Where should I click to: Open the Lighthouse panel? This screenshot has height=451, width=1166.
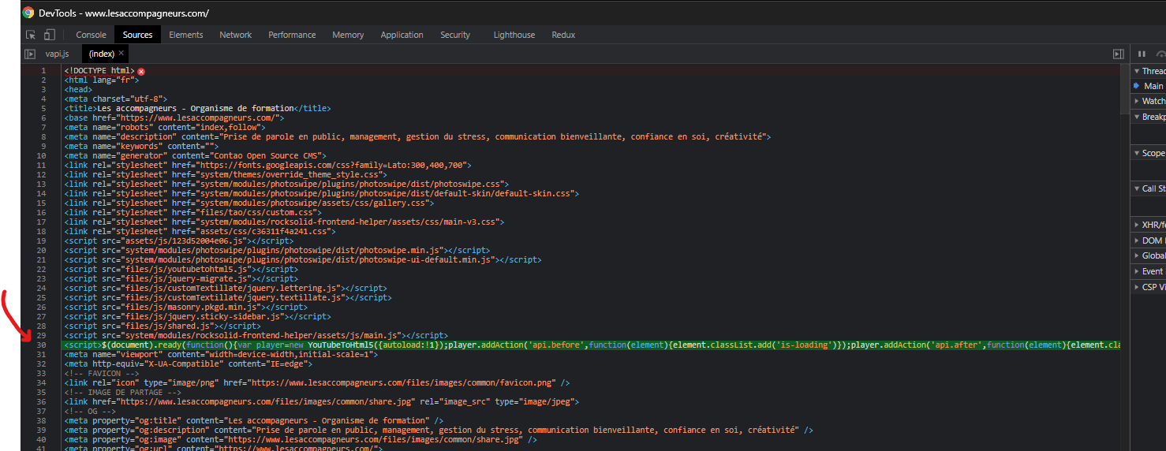click(x=514, y=35)
